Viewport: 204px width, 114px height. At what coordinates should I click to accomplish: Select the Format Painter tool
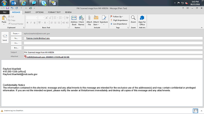click(x=16, y=24)
